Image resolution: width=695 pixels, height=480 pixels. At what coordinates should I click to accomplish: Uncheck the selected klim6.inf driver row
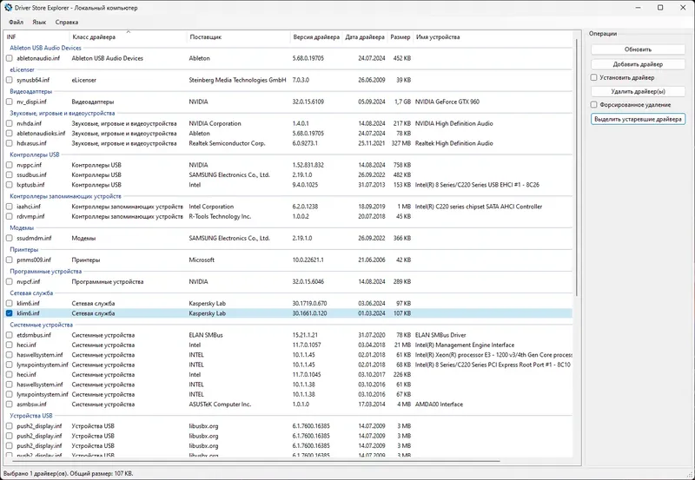pos(10,313)
